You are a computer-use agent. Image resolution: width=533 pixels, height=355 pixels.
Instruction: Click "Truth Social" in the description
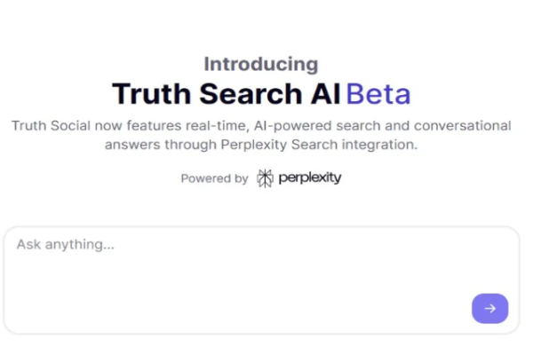click(x=50, y=125)
